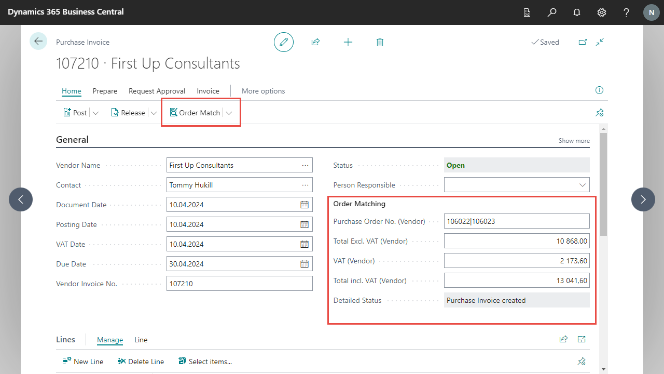The image size is (664, 374).
Task: Go to next record arrow
Action: pyautogui.click(x=643, y=199)
